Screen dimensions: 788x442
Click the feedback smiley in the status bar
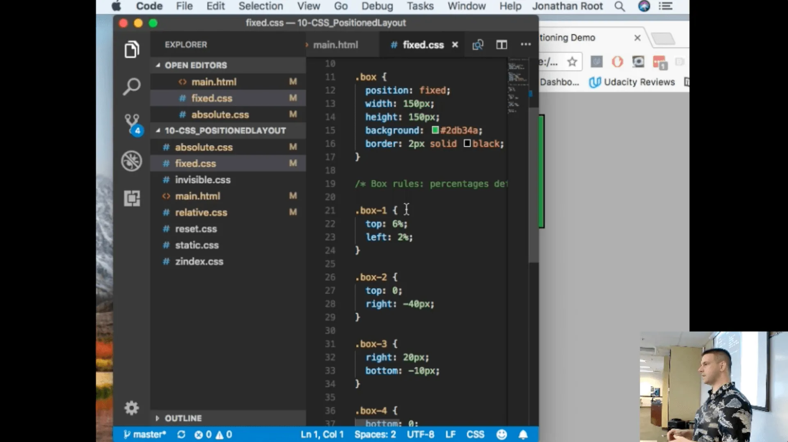coord(502,434)
